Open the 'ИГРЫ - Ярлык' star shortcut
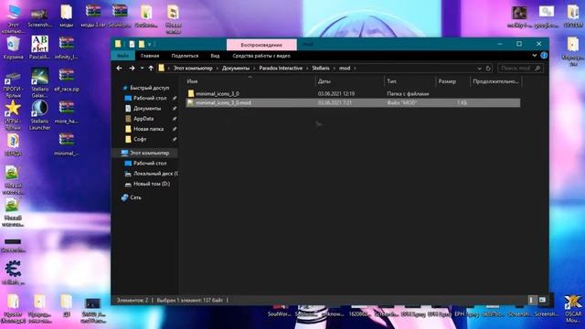 13,115
